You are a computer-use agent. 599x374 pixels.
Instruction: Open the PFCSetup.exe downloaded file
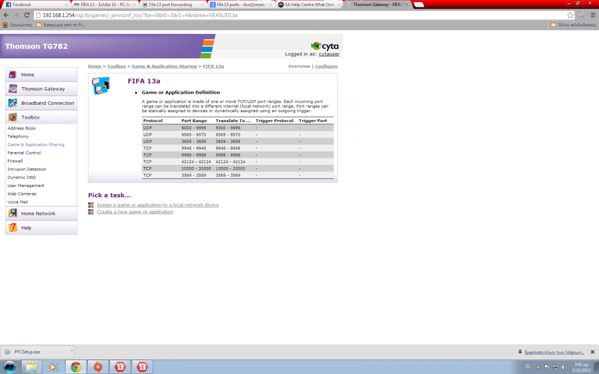[x=35, y=352]
